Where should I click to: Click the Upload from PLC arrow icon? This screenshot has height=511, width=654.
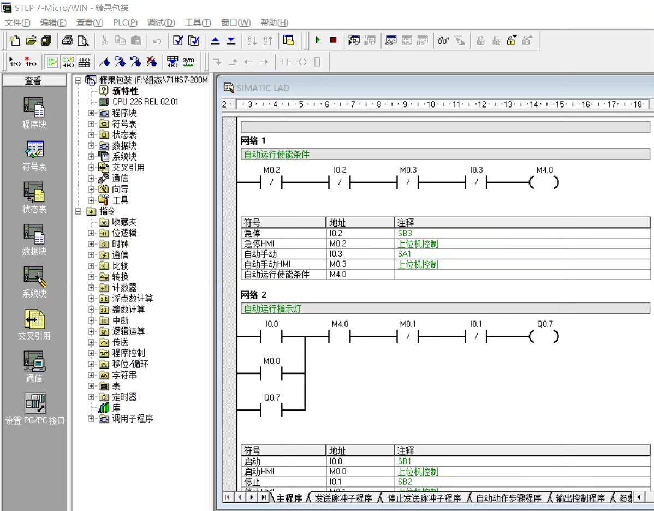click(215, 40)
